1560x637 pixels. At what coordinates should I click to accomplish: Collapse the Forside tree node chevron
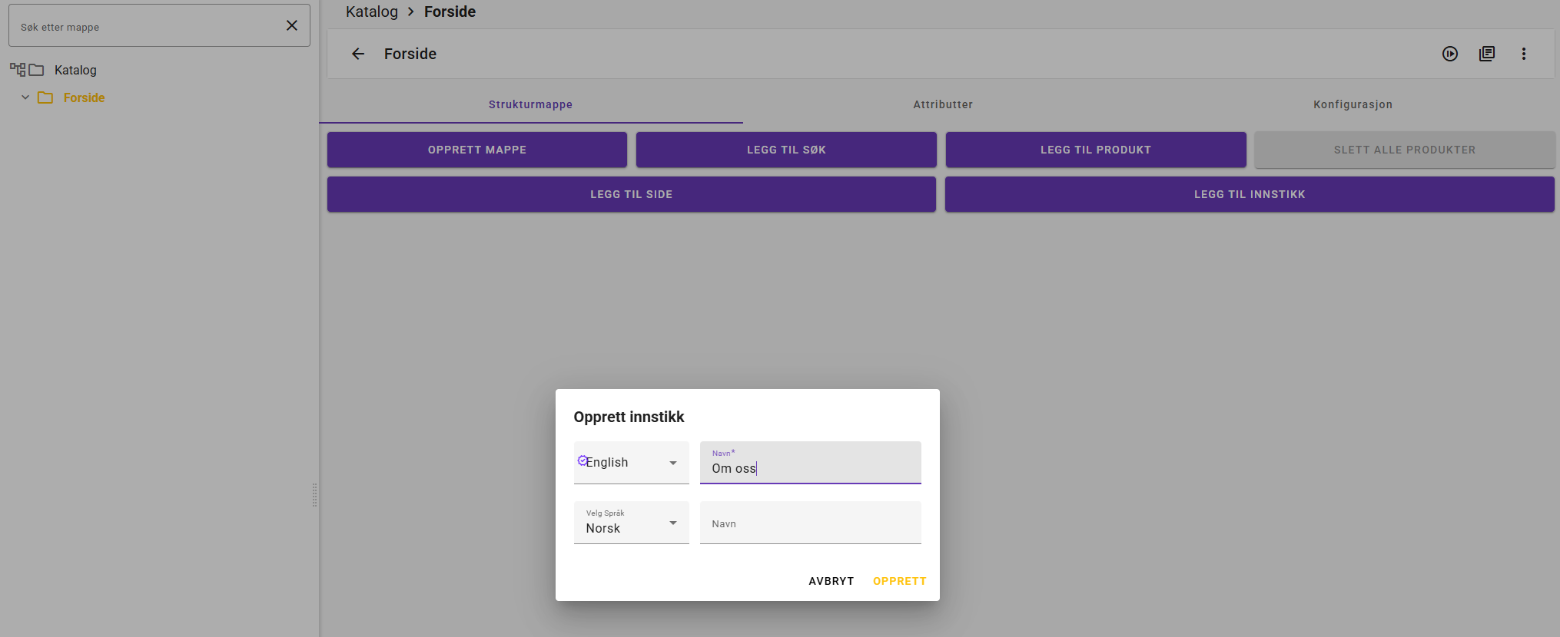[x=25, y=97]
